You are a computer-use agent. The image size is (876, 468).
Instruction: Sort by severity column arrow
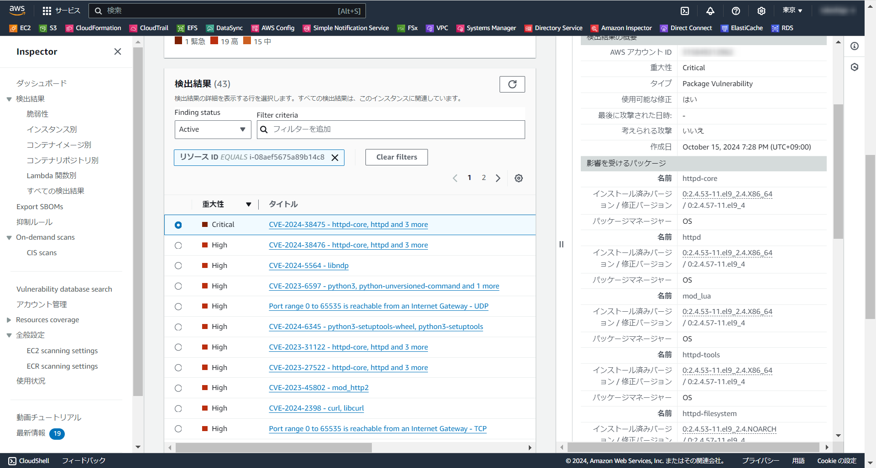(249, 205)
